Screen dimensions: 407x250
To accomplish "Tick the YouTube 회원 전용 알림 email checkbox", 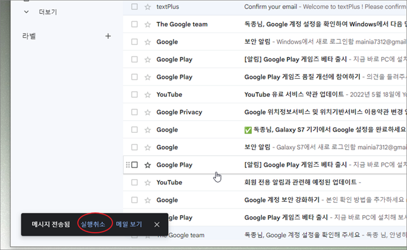I will [134, 182].
